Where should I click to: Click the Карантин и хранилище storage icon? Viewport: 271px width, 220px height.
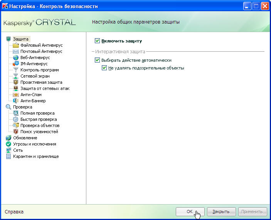(8, 156)
